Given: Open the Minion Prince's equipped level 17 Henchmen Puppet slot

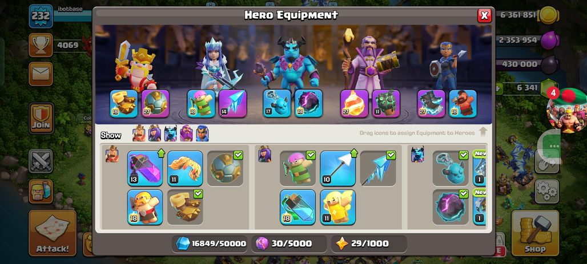Looking at the screenshot, I should pos(276,104).
